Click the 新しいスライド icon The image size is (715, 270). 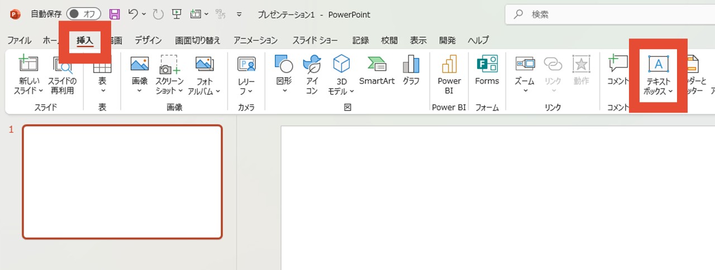tap(28, 65)
